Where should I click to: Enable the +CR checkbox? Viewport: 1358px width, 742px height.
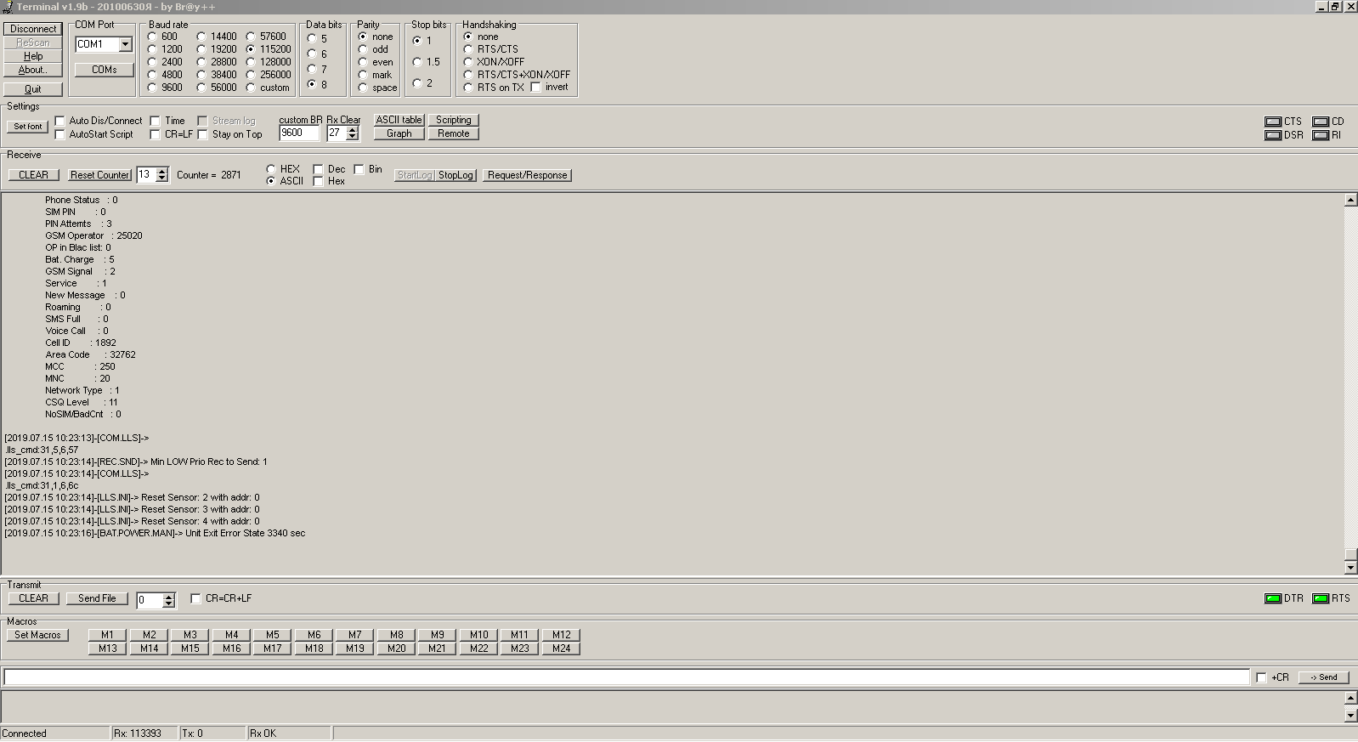coord(1261,677)
